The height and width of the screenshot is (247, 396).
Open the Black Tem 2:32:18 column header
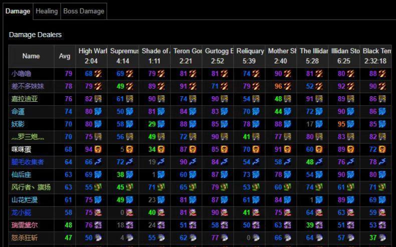coord(376,56)
